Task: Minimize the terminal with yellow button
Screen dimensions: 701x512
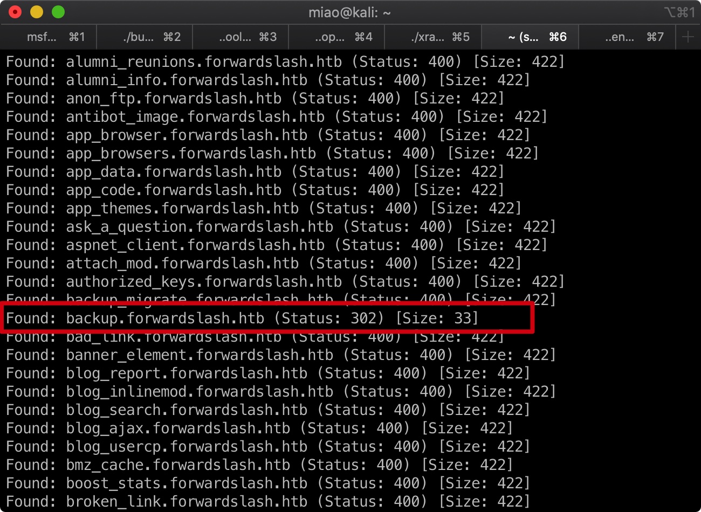Action: 37,12
